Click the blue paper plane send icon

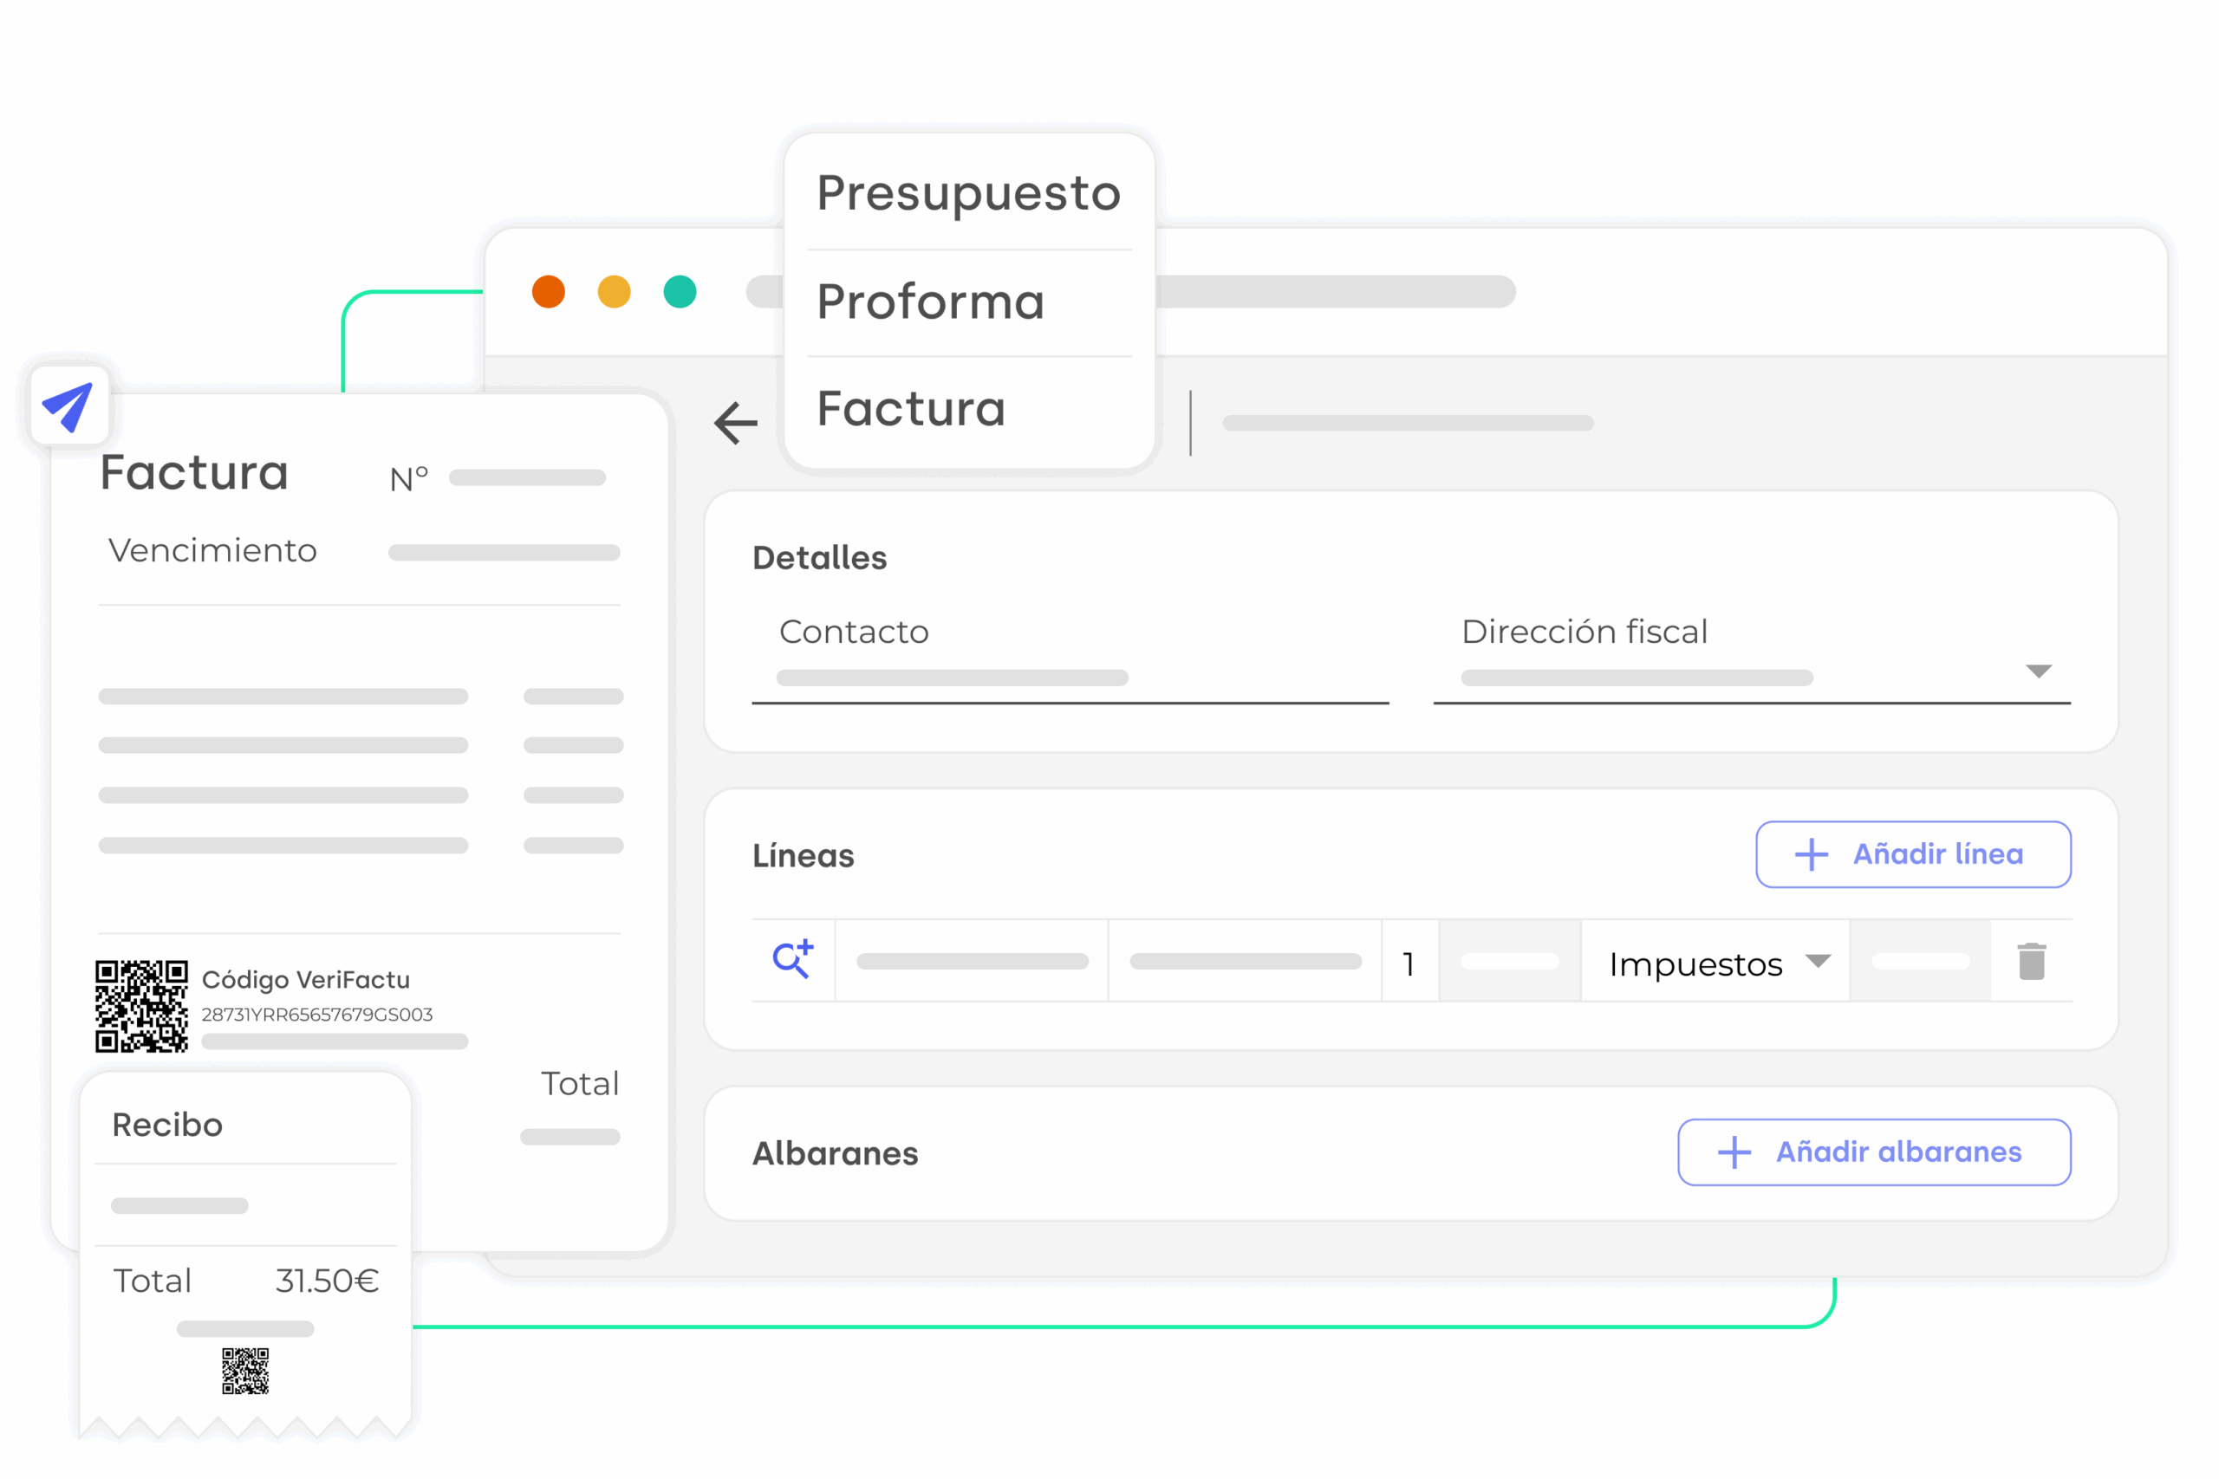click(68, 406)
